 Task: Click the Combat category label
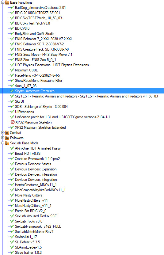pos(15,133)
